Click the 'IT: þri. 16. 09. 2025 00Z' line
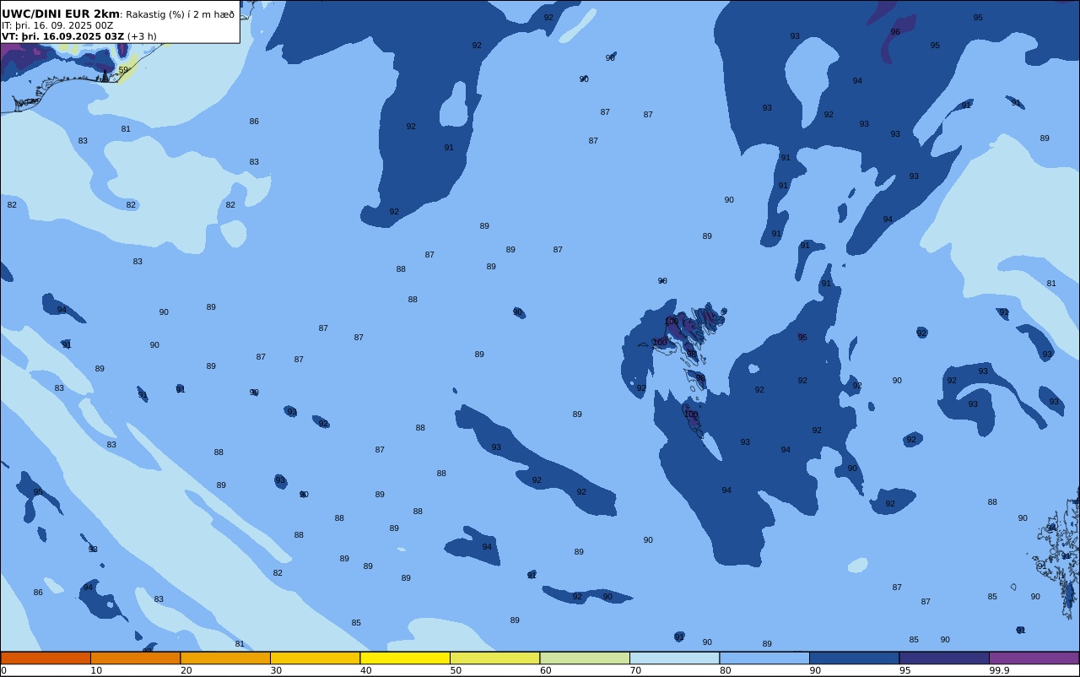The image size is (1080, 677). tap(57, 25)
